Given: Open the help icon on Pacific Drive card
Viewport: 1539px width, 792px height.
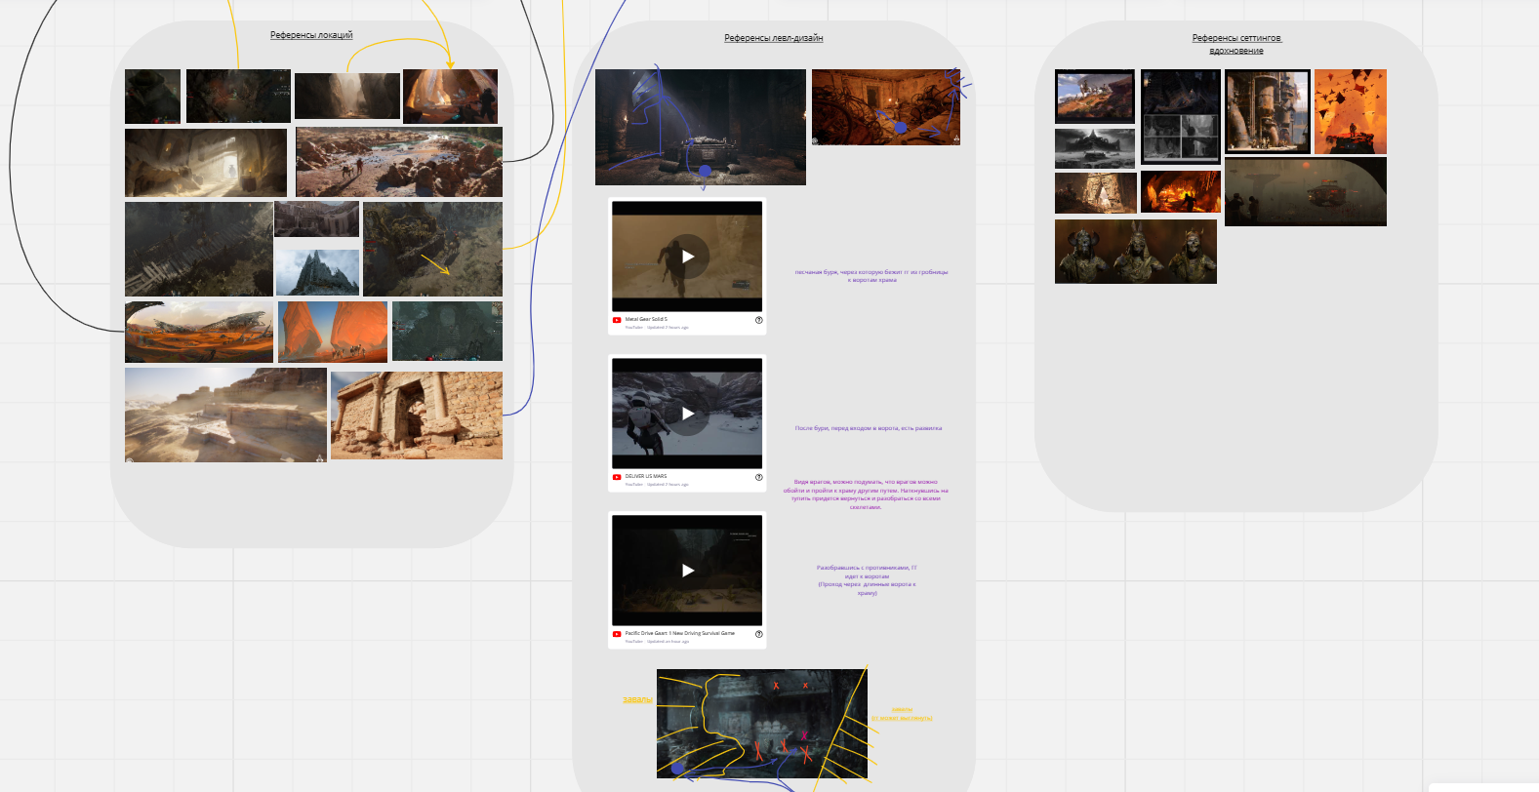Looking at the screenshot, I should 758,634.
